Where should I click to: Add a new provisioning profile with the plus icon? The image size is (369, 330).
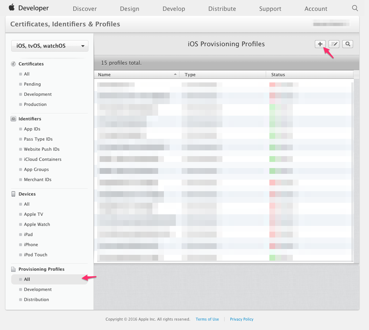320,44
